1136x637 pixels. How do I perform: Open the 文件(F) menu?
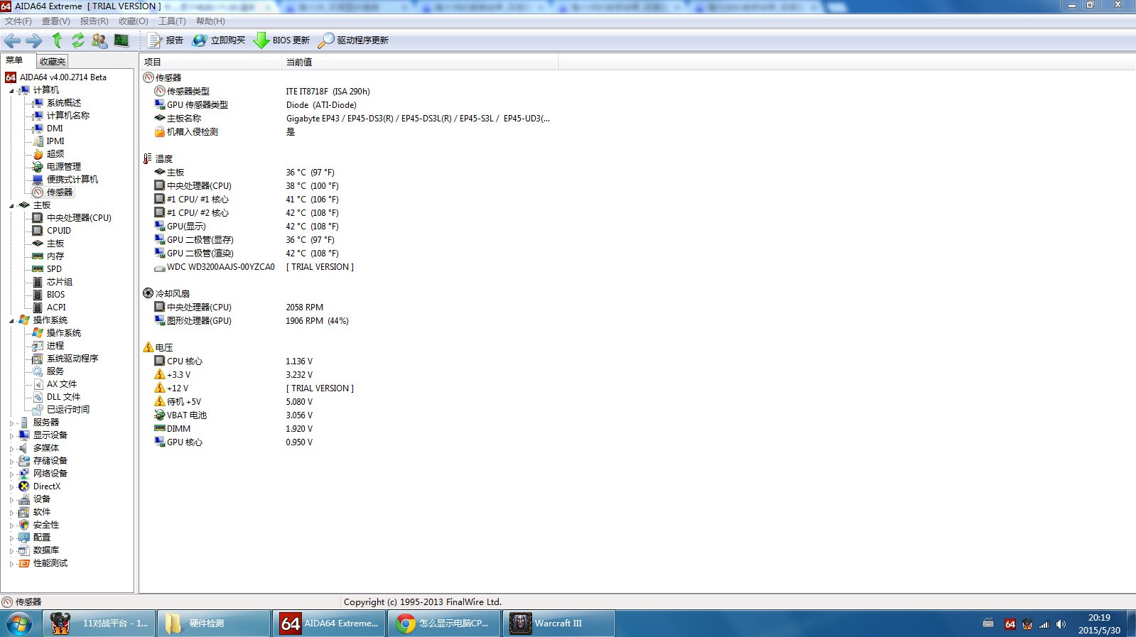click(18, 21)
